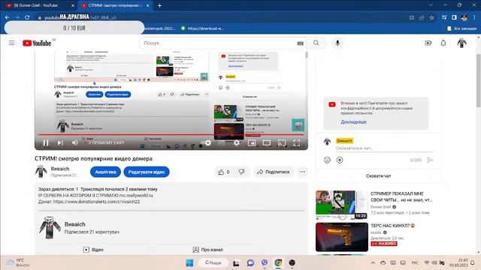Enter fullscreen mode

point(297,142)
